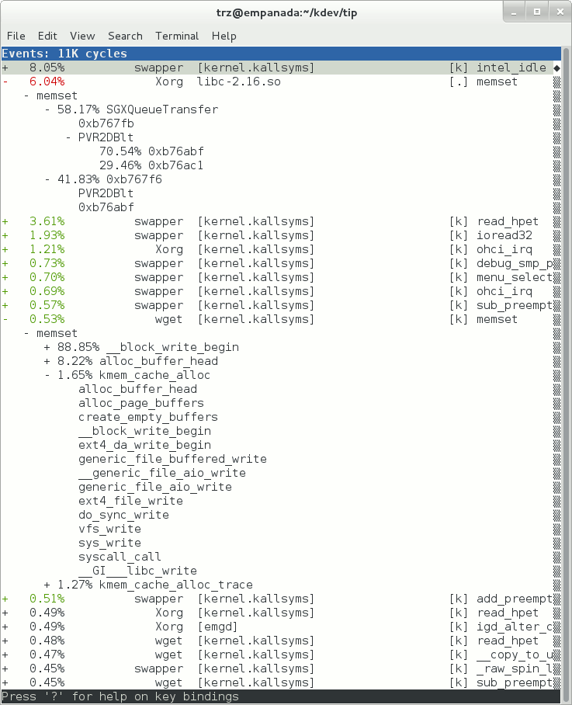Select the Xorg [emgd] igd_alter row

[x=277, y=627]
